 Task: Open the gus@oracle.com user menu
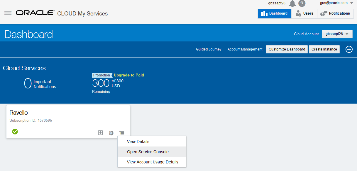(x=336, y=3)
